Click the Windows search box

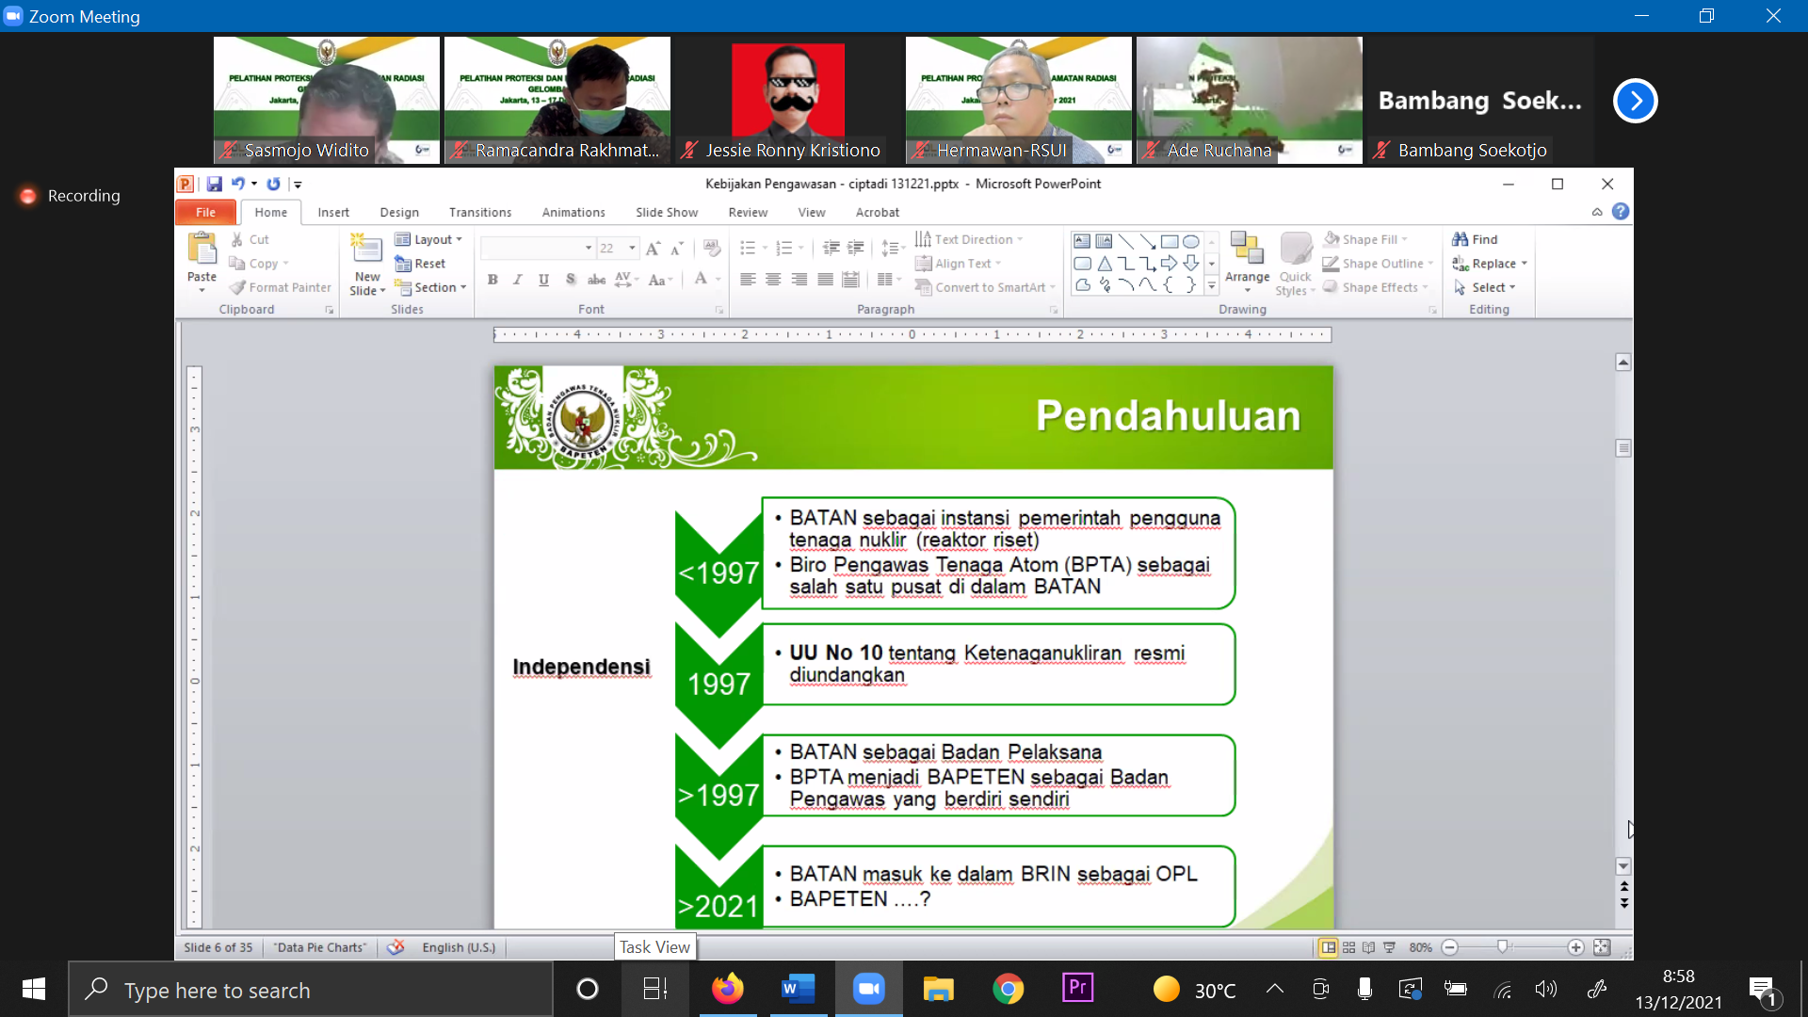click(311, 990)
